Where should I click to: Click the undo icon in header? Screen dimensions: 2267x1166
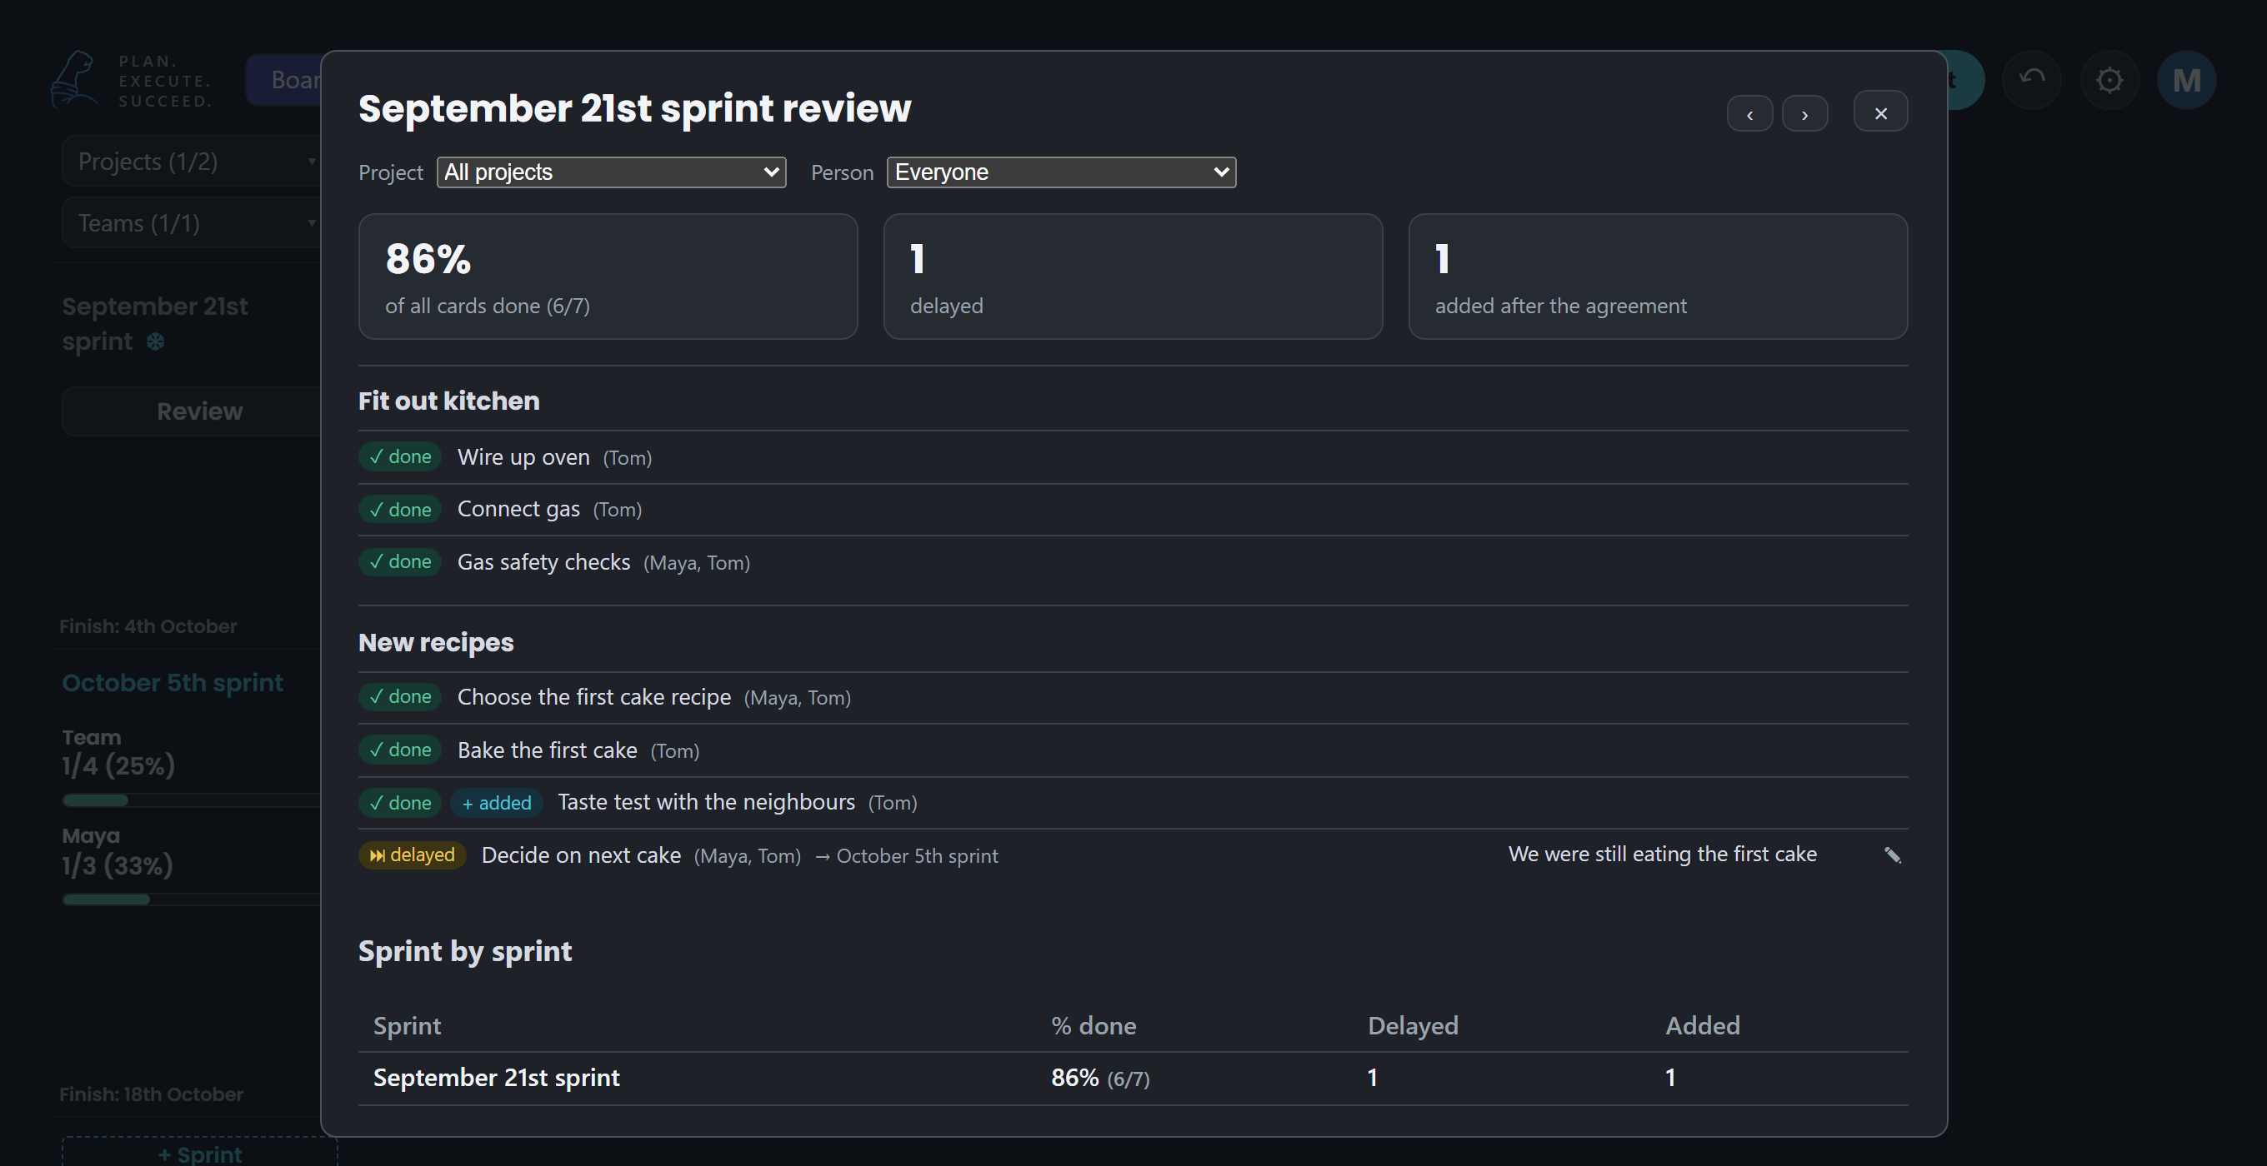(x=2031, y=79)
